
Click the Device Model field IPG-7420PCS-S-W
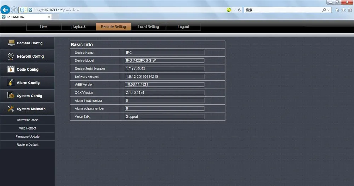164,61
